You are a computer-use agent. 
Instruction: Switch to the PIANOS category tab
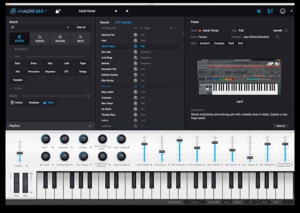point(40,39)
